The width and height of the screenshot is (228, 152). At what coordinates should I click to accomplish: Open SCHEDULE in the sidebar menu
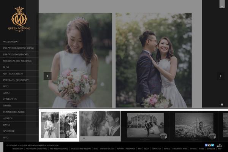pyautogui.click(x=9, y=131)
